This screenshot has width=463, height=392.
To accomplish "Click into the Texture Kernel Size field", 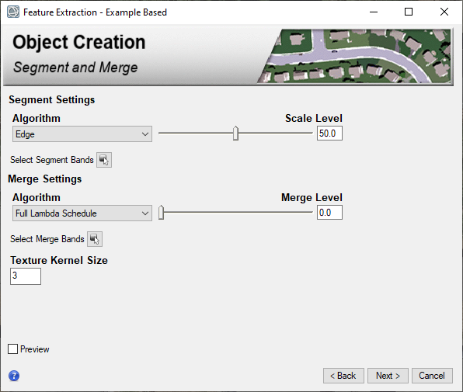I will [x=26, y=276].
